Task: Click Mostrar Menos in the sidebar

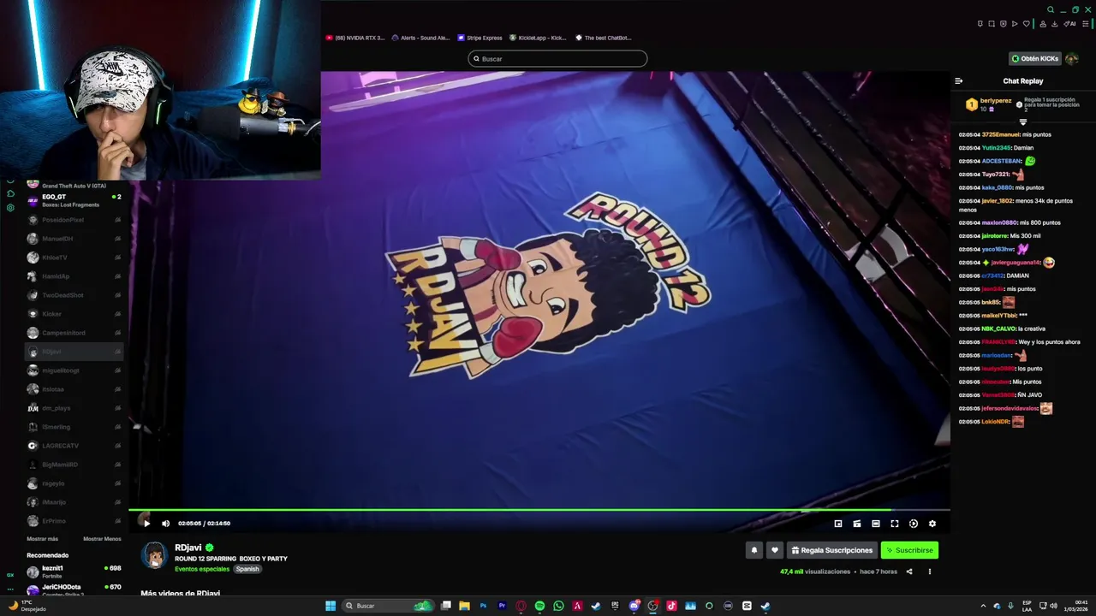Action: (x=102, y=539)
